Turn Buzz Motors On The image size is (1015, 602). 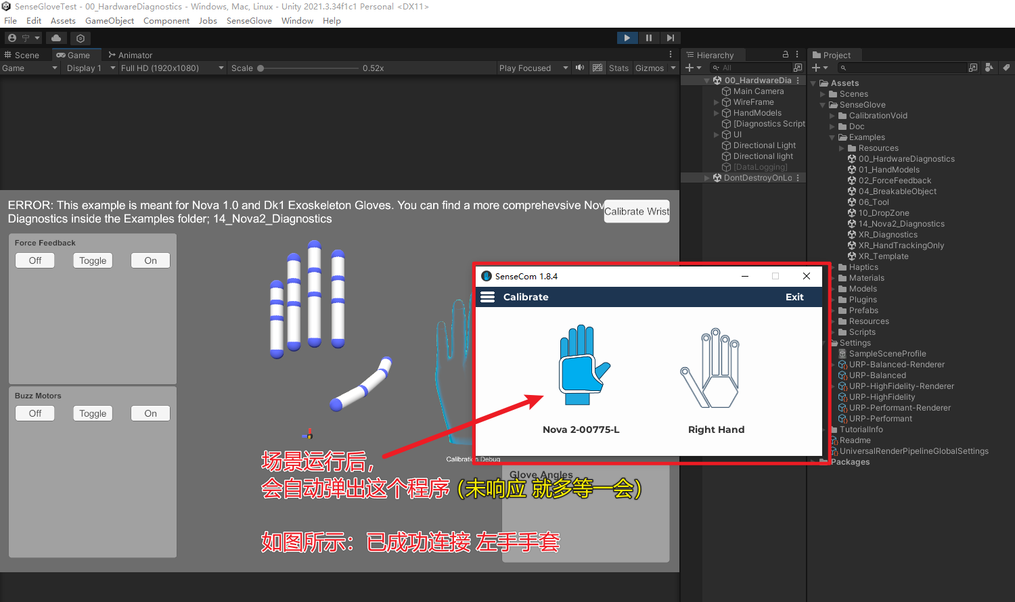[150, 413]
